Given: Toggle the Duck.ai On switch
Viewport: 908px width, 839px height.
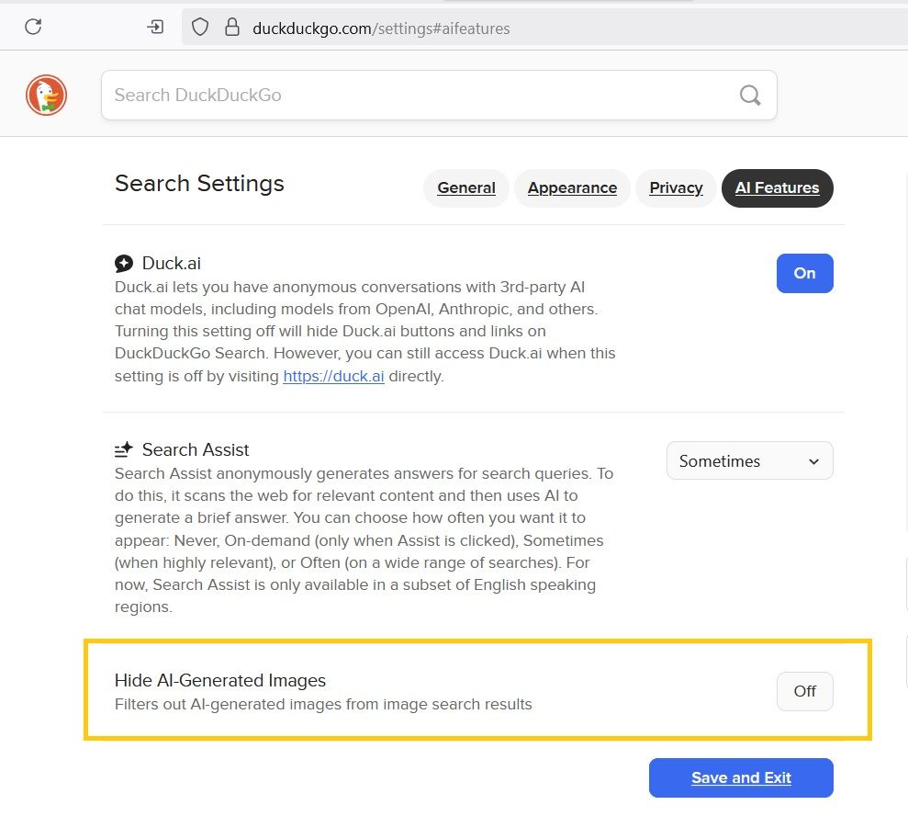Looking at the screenshot, I should click(x=804, y=273).
